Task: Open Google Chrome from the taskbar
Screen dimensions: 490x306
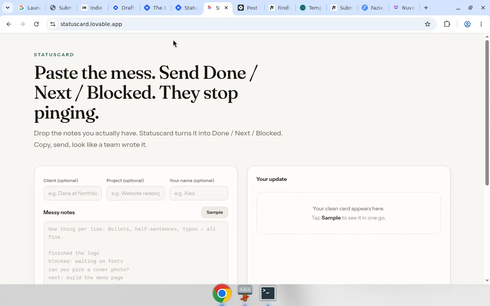Action: 222,293
